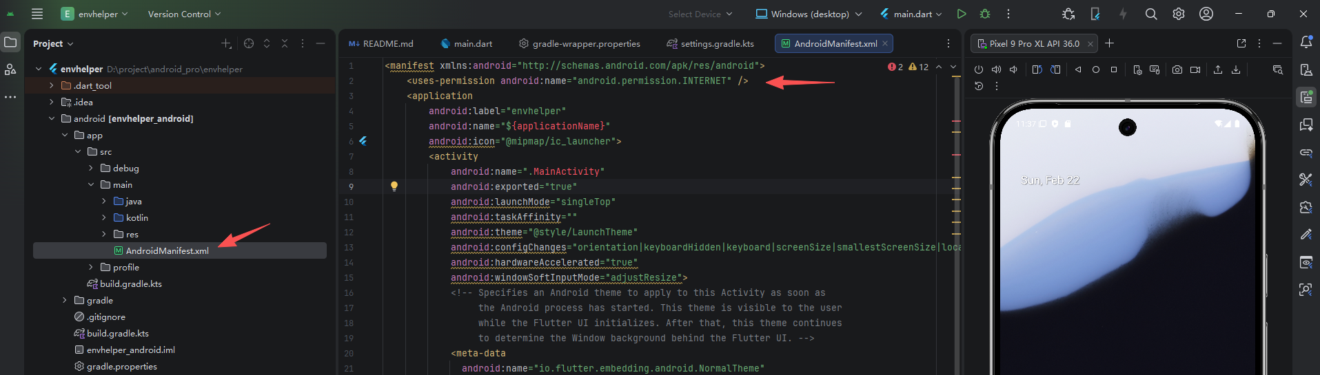
Task: Open the main hamburger menu
Action: coord(37,14)
